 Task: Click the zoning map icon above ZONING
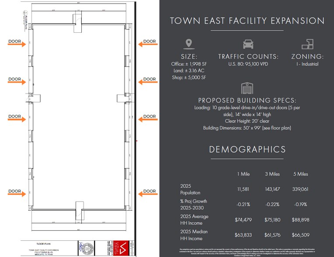(x=307, y=44)
